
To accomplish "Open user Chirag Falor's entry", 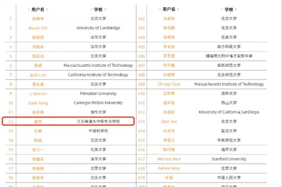I will click(169, 84).
